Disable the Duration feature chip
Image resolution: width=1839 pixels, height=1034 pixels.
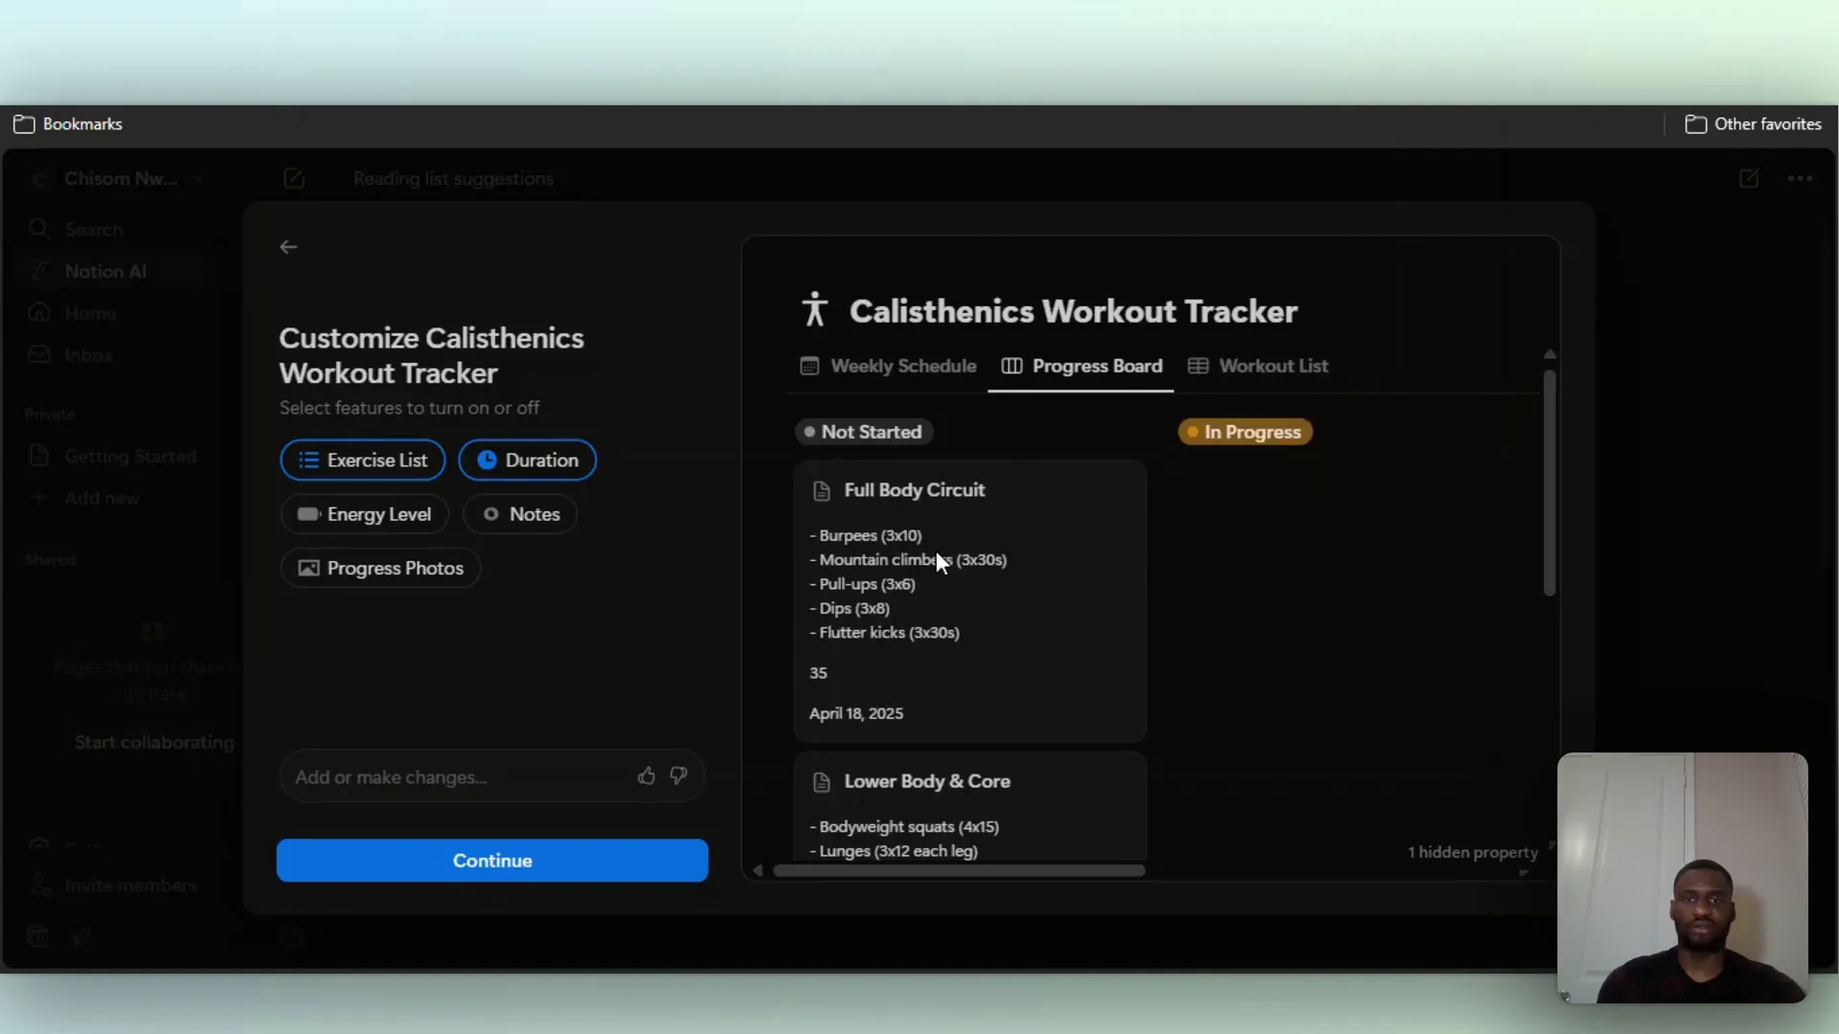point(528,461)
